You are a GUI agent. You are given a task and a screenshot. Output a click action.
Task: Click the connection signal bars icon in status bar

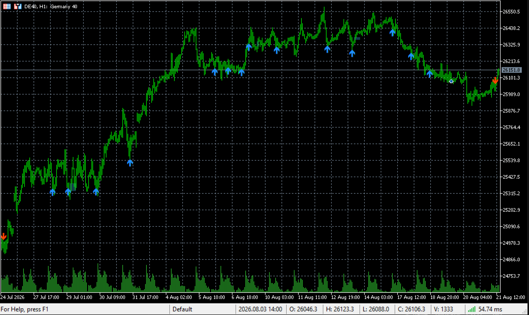tap(472, 309)
